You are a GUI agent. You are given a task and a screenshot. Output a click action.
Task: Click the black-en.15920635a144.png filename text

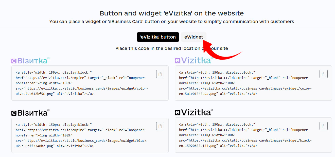pyautogui.click(x=198, y=146)
